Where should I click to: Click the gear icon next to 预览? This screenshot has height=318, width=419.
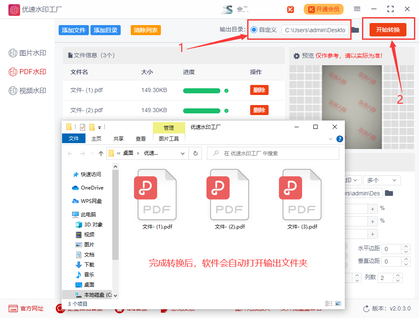297,55
